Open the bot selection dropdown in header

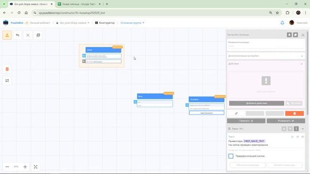coord(73,23)
